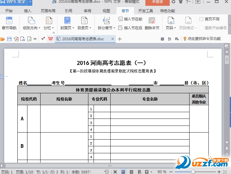Viewport: 231px width, 174px height.
Task: Open a new document tab with plus
Action: pos(120,39)
